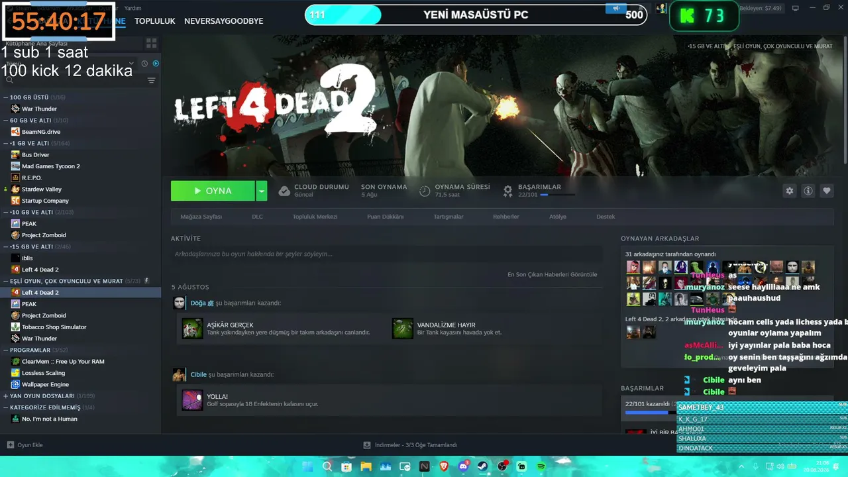Go to the TOPLULUK menu
The width and height of the screenshot is (848, 477).
(x=155, y=21)
